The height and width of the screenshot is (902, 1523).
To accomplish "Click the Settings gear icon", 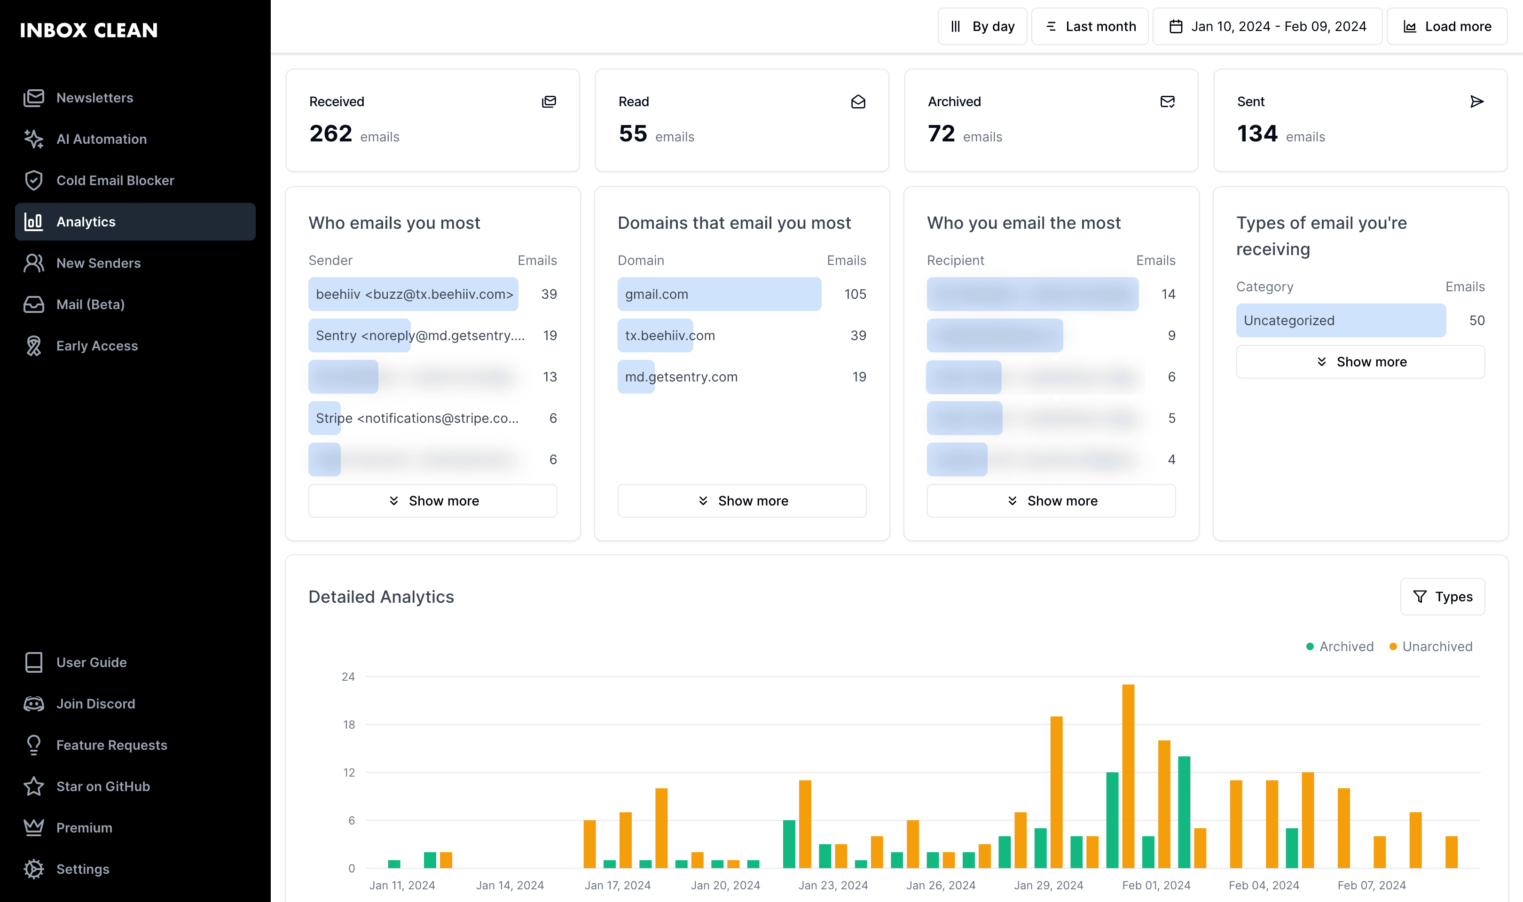I will pos(34,869).
